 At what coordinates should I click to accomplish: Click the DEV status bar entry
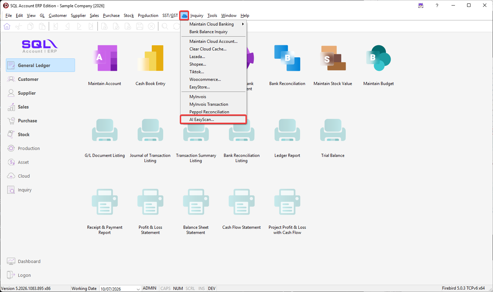click(x=212, y=289)
